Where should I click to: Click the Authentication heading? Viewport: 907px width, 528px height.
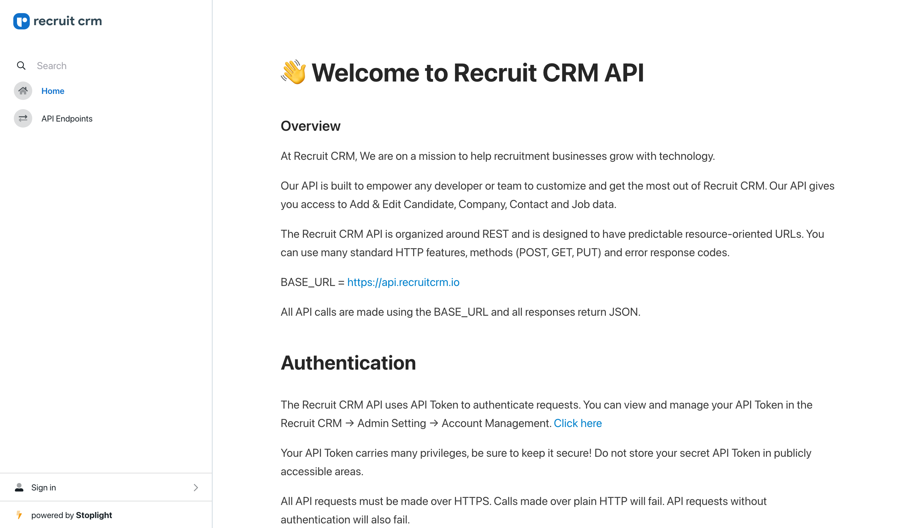click(x=348, y=363)
